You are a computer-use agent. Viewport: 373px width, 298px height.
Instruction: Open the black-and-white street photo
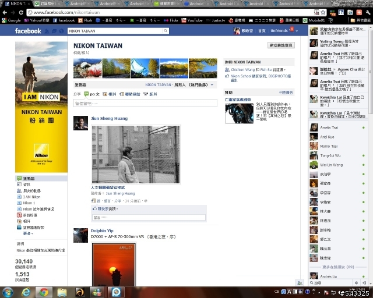[x=136, y=154]
